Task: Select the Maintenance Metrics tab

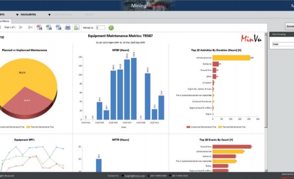Action: tap(5, 21)
